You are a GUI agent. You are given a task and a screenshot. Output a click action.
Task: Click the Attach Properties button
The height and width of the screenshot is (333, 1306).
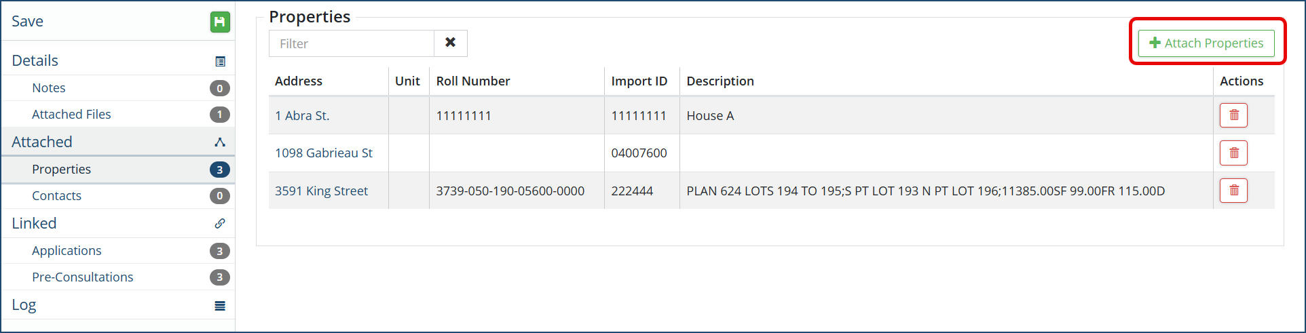pos(1206,43)
